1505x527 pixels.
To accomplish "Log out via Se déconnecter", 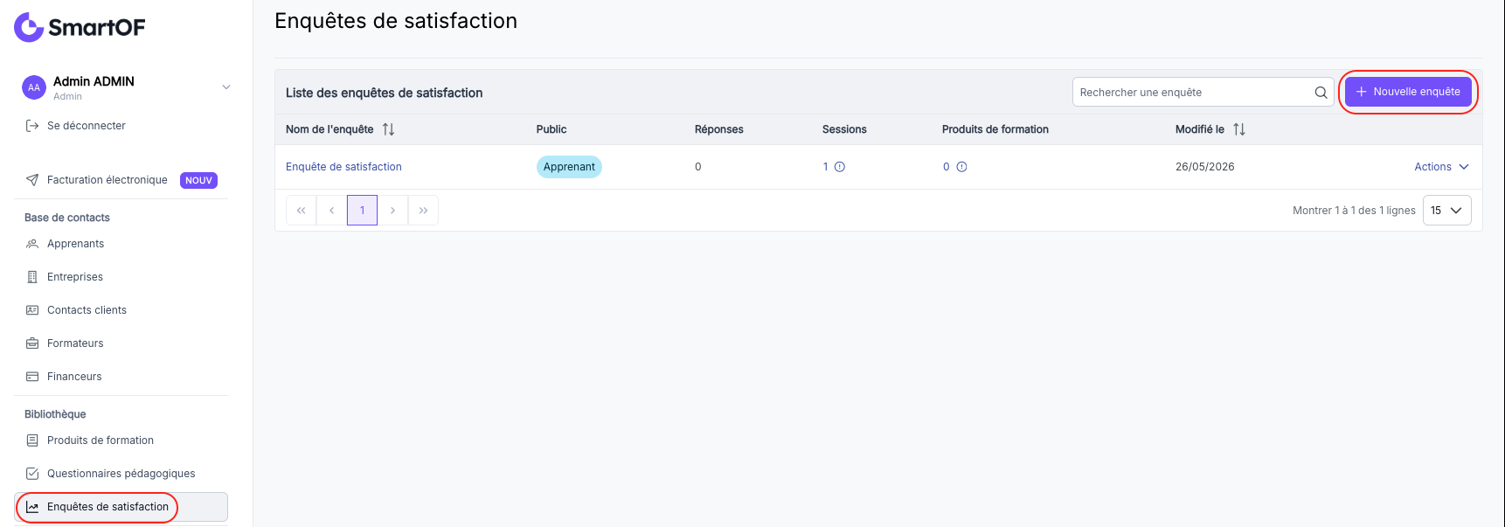I will [x=87, y=126].
